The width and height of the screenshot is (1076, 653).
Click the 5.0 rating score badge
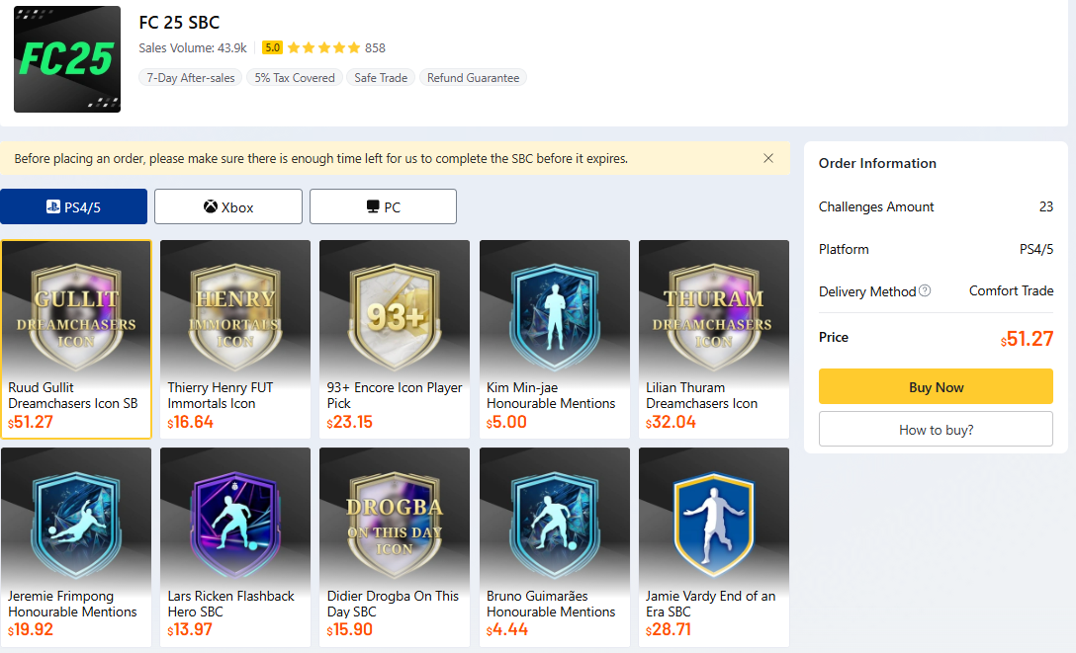[272, 47]
